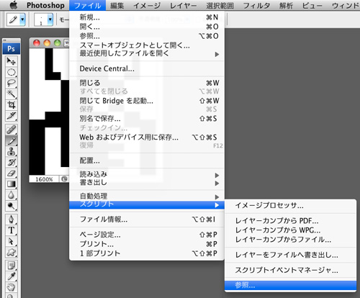Open the brush size picker dropdown
This screenshot has height=298, width=360.
[50, 19]
